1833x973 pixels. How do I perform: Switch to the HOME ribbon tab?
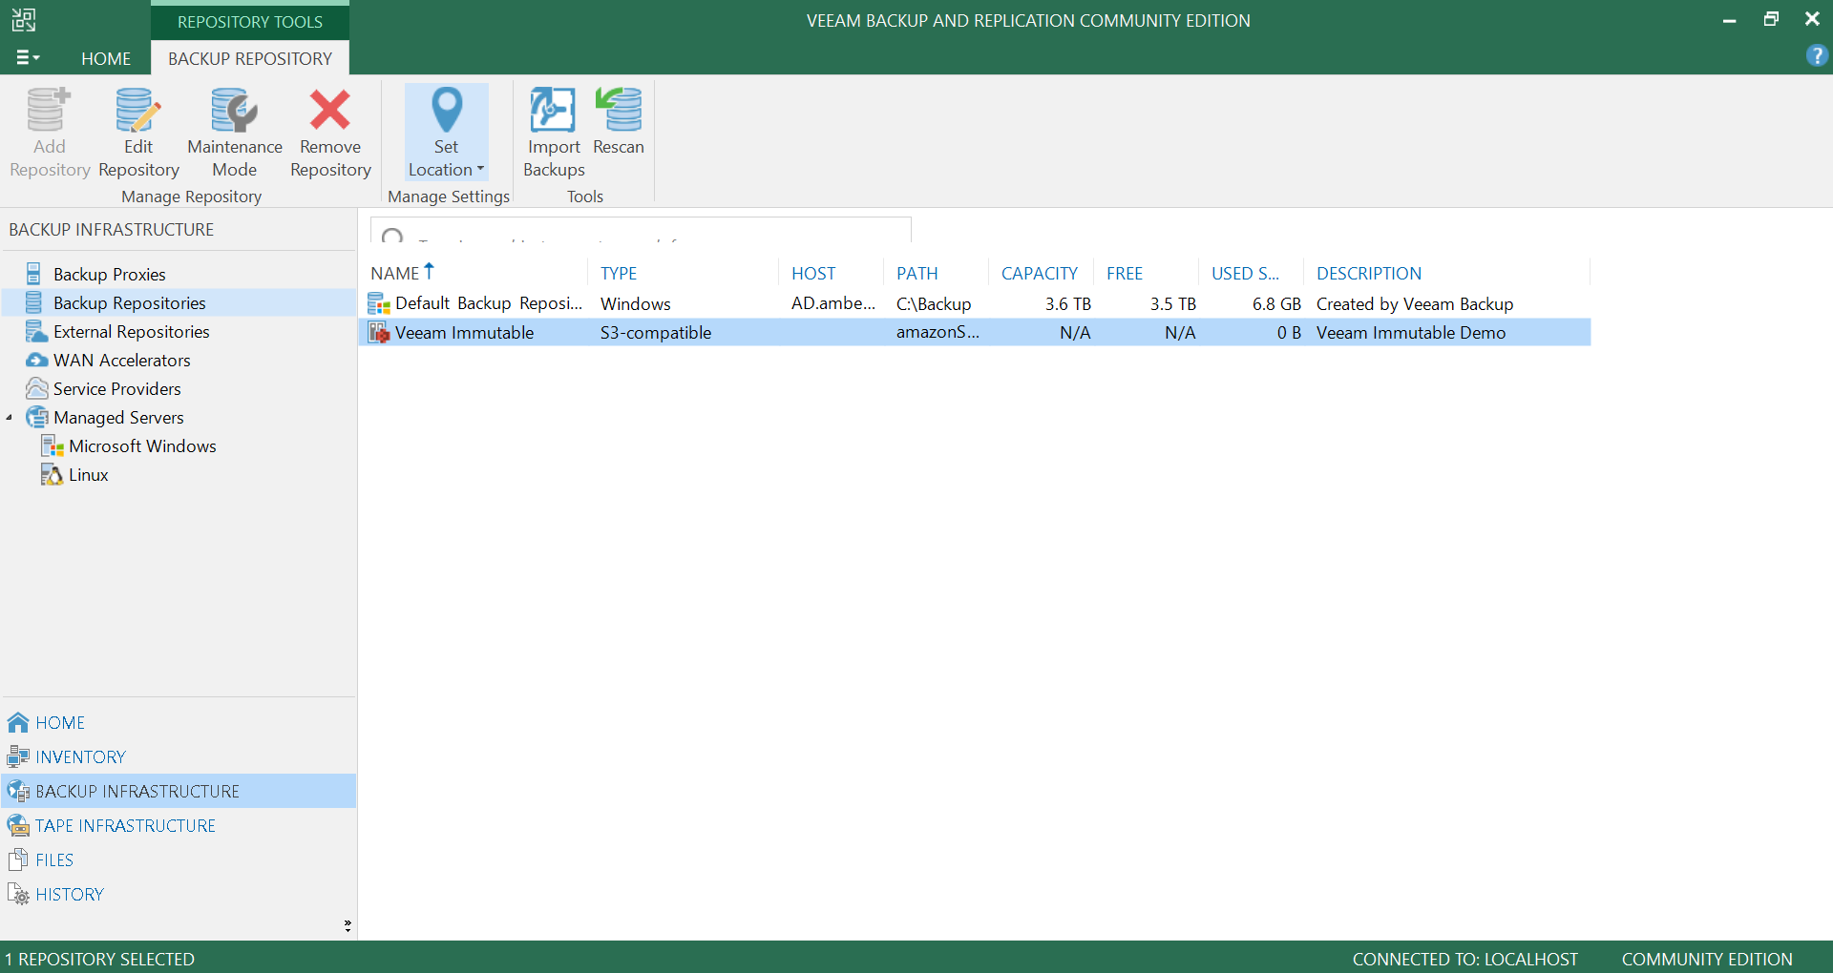pos(106,58)
